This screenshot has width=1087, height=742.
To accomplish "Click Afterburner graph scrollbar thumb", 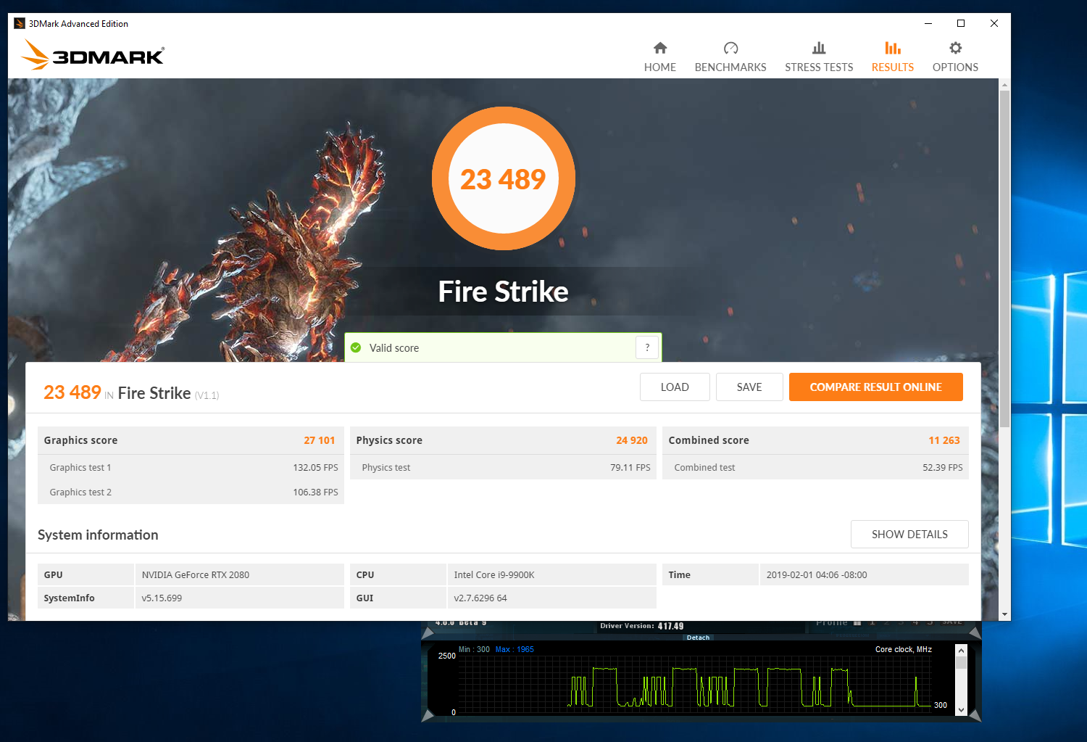I will tap(961, 662).
